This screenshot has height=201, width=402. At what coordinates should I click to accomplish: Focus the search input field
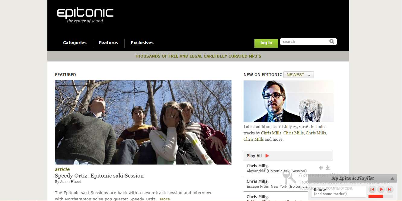[x=305, y=42]
